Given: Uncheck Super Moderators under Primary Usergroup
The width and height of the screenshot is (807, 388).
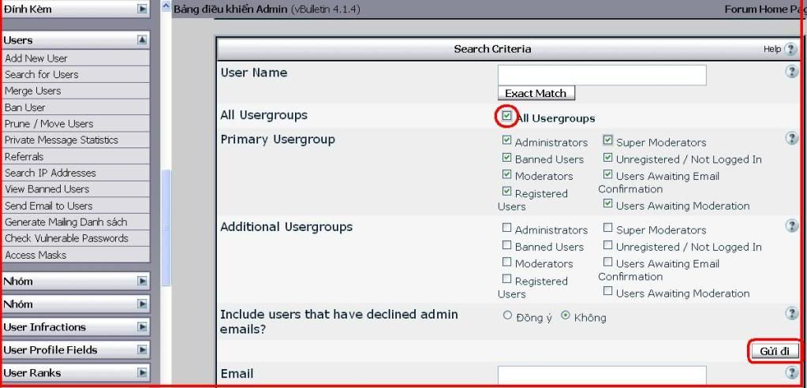Looking at the screenshot, I should (608, 140).
